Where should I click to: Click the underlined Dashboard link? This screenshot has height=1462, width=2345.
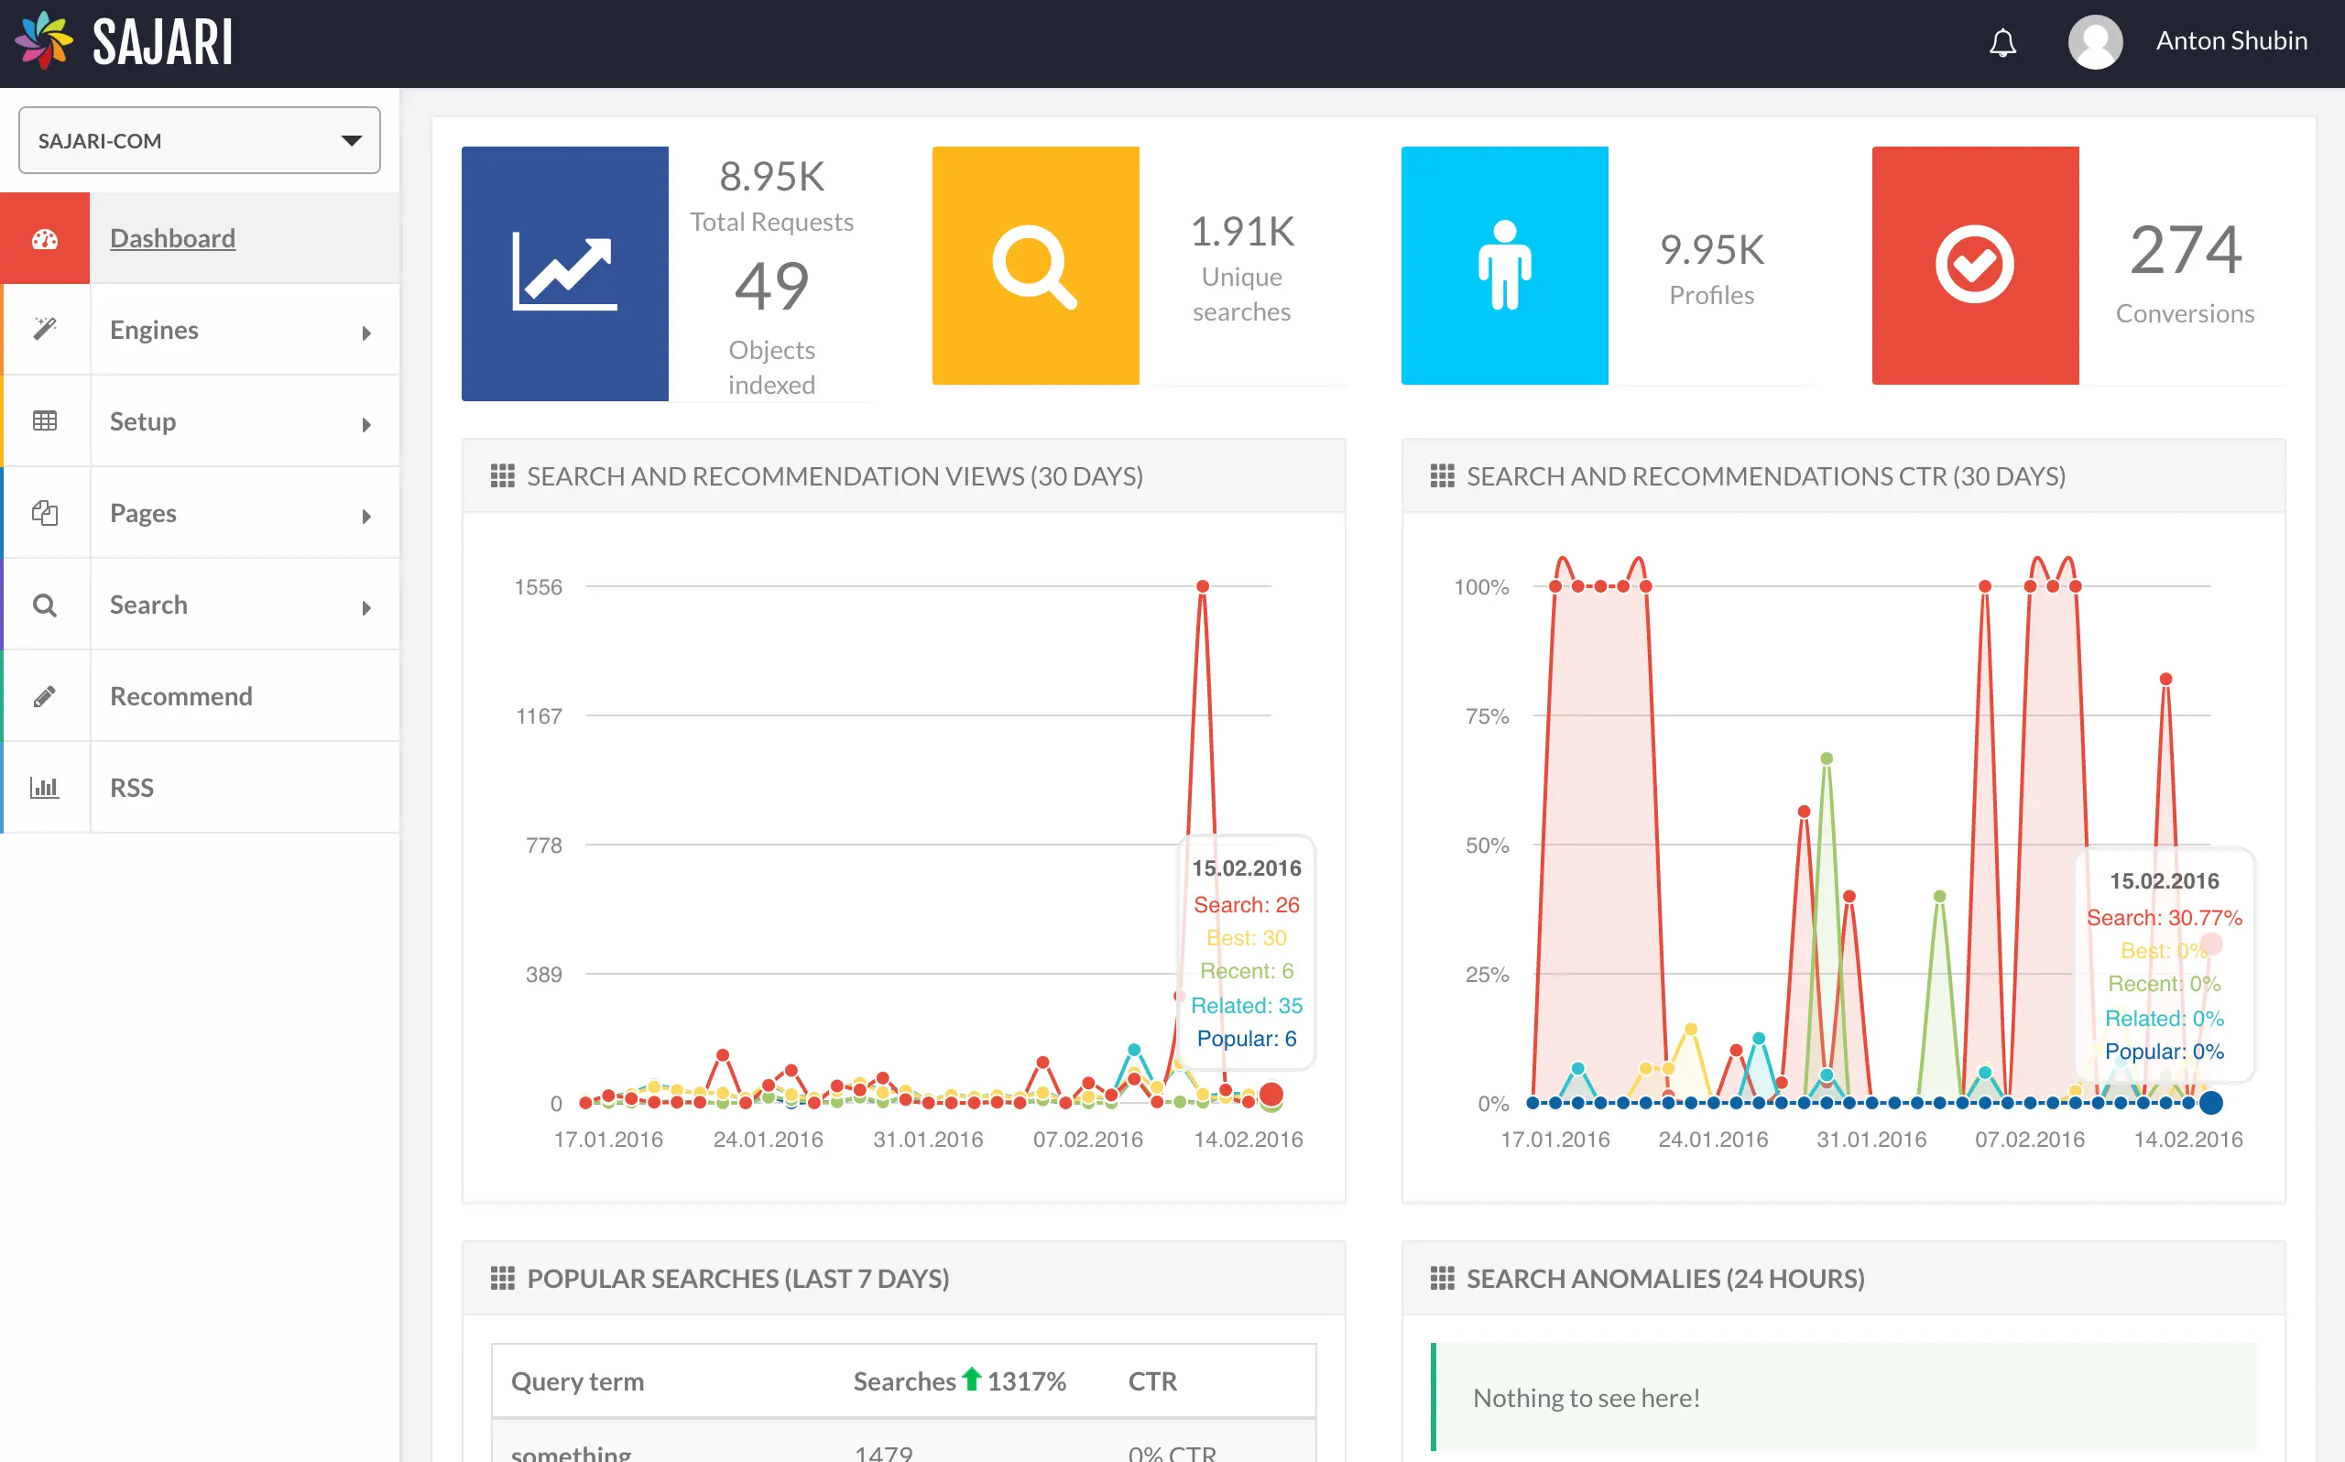pyautogui.click(x=172, y=238)
